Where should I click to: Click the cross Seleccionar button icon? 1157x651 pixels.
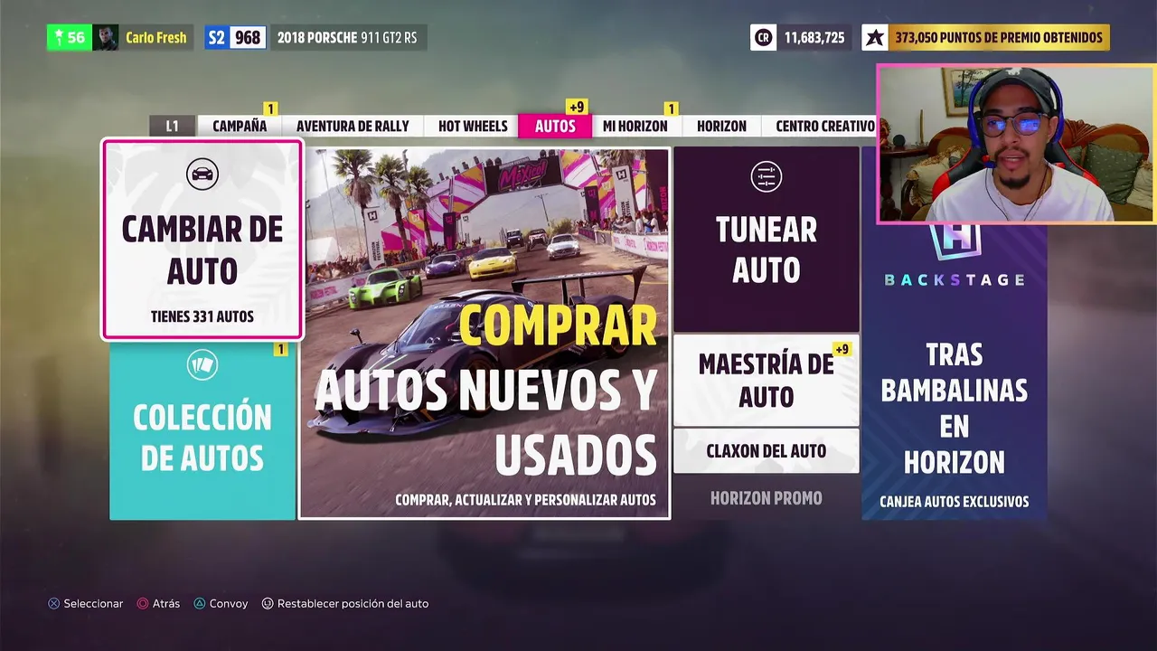point(54,603)
